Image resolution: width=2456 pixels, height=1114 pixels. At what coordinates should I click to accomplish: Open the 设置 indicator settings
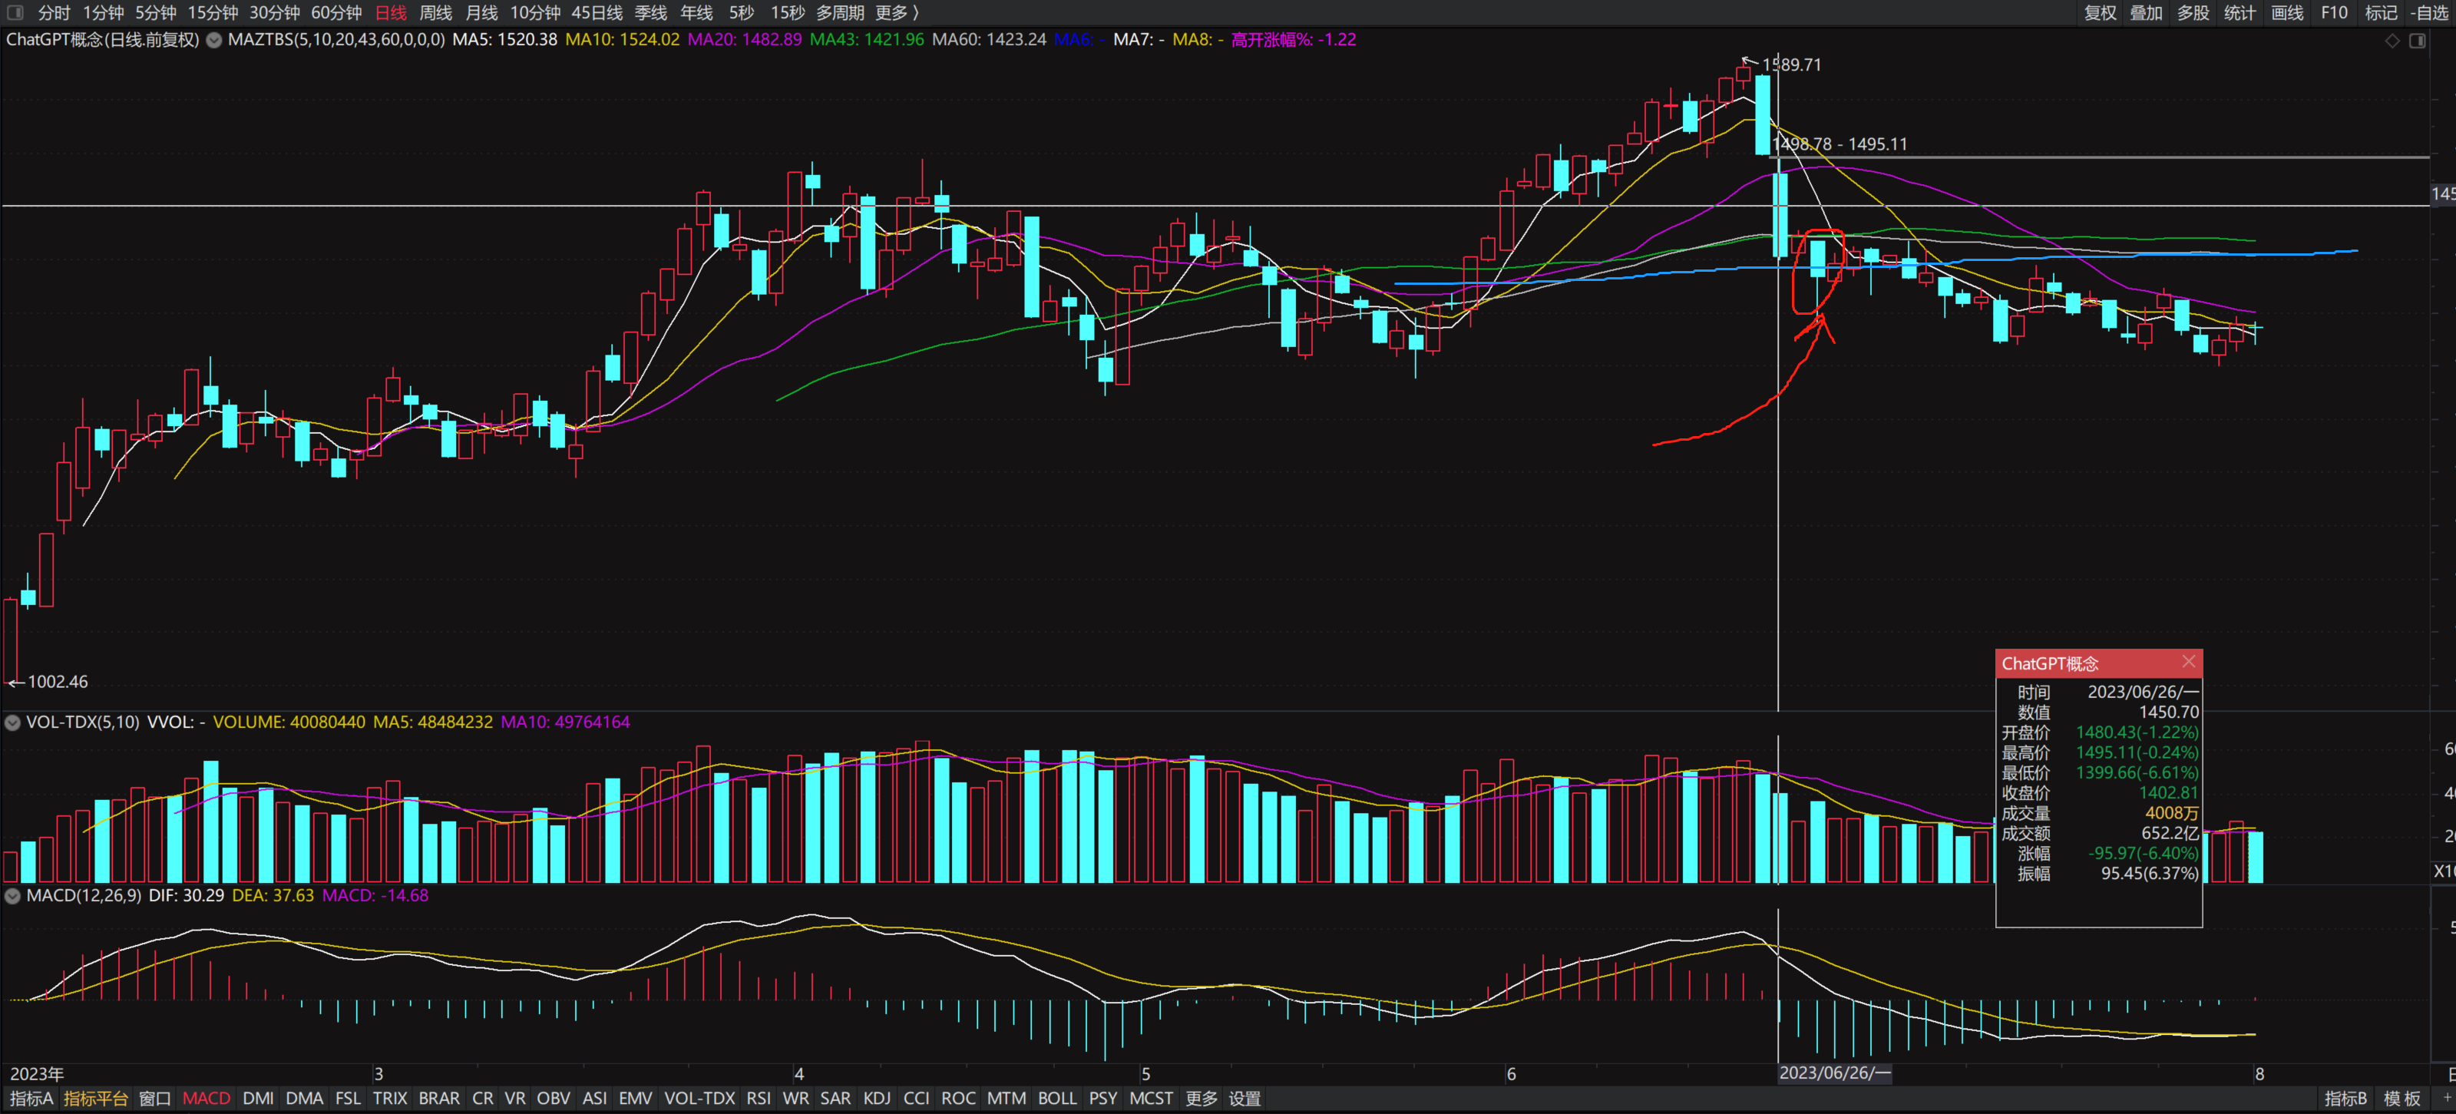pos(1245,1099)
